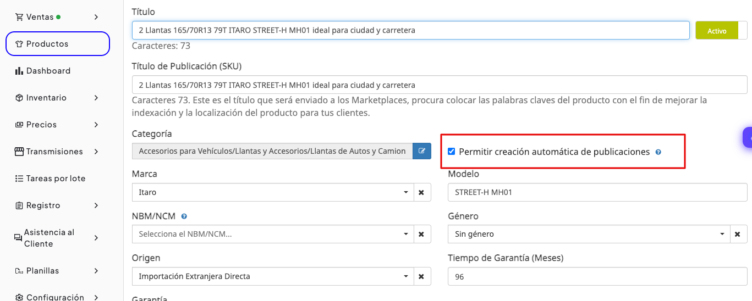This screenshot has width=752, height=301.
Task: Click the Título de Publicación (SKU) field
Action: [x=440, y=85]
